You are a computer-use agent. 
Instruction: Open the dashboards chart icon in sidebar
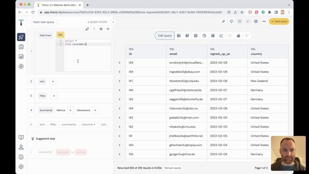[x=21, y=57]
